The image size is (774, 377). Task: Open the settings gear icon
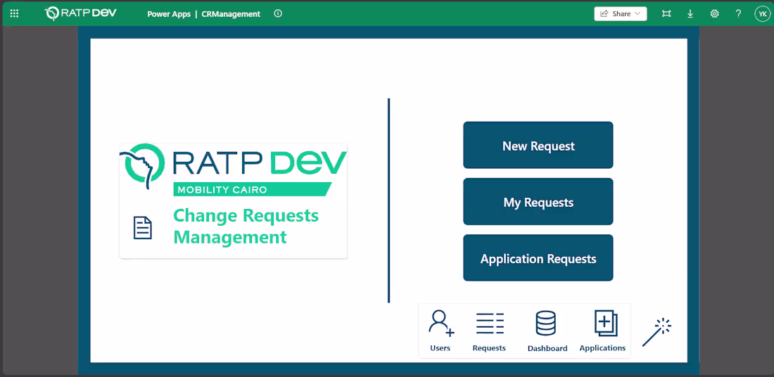pos(714,14)
